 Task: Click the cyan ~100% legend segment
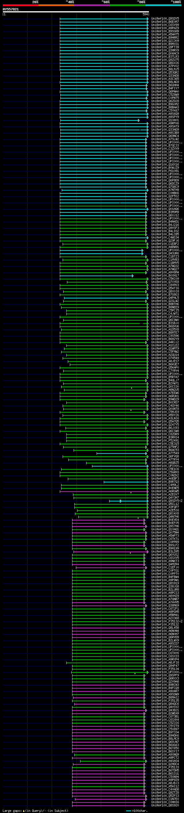pyautogui.click(x=163, y=5)
